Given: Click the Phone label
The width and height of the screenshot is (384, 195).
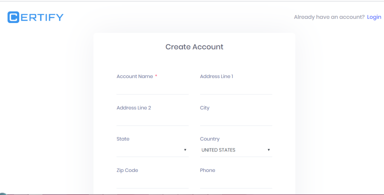Looking at the screenshot, I should tap(208, 170).
